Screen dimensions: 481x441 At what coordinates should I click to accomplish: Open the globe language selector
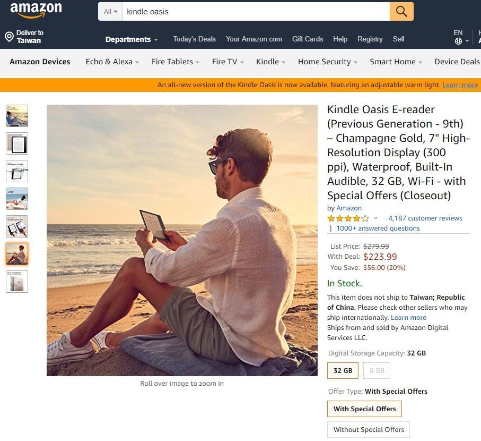point(458,41)
